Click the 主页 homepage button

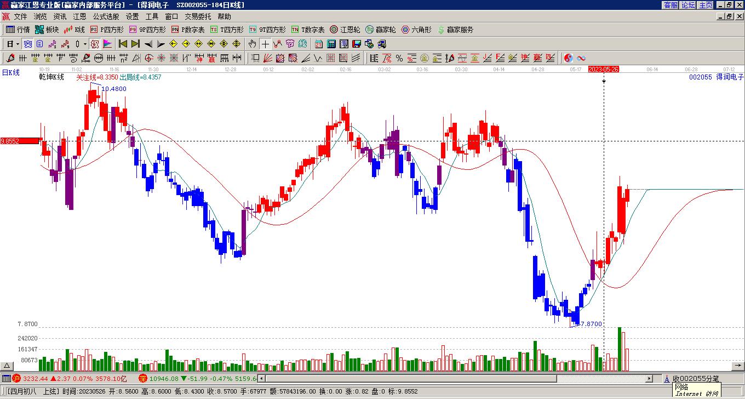pos(706,5)
